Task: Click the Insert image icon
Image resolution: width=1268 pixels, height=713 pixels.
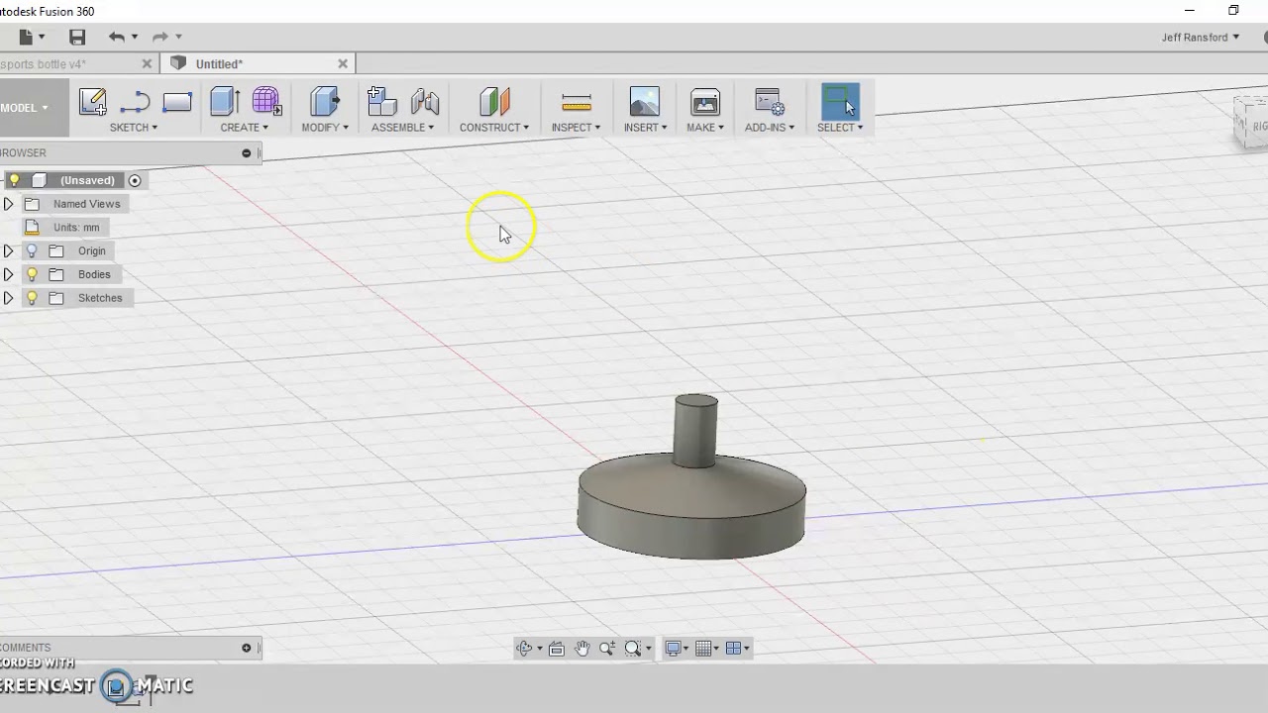Action: [x=645, y=102]
